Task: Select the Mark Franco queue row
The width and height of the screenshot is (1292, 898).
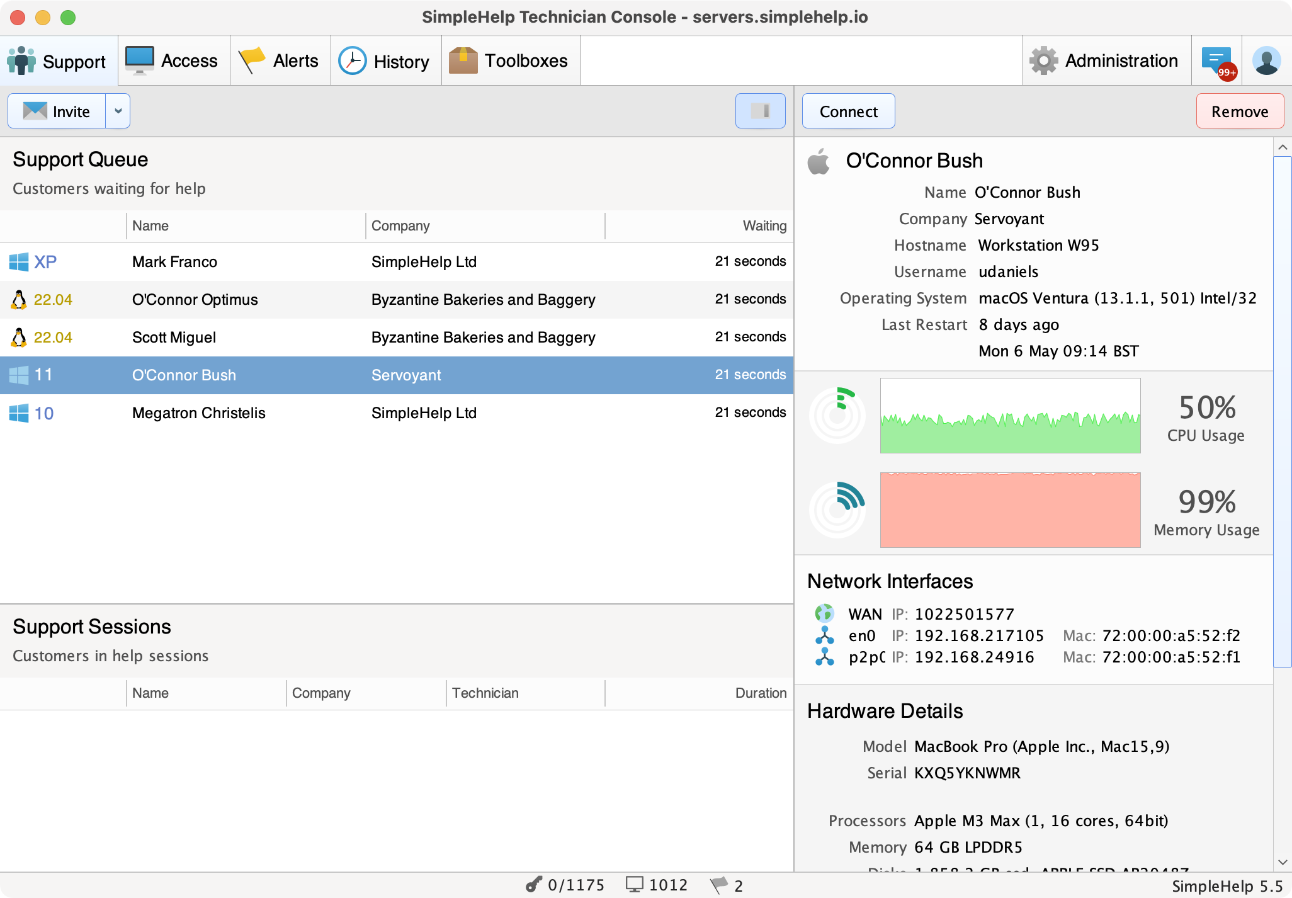Action: click(397, 262)
